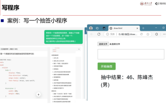Maximize the browser window
The height and width of the screenshot is (104, 166).
tap(163, 28)
